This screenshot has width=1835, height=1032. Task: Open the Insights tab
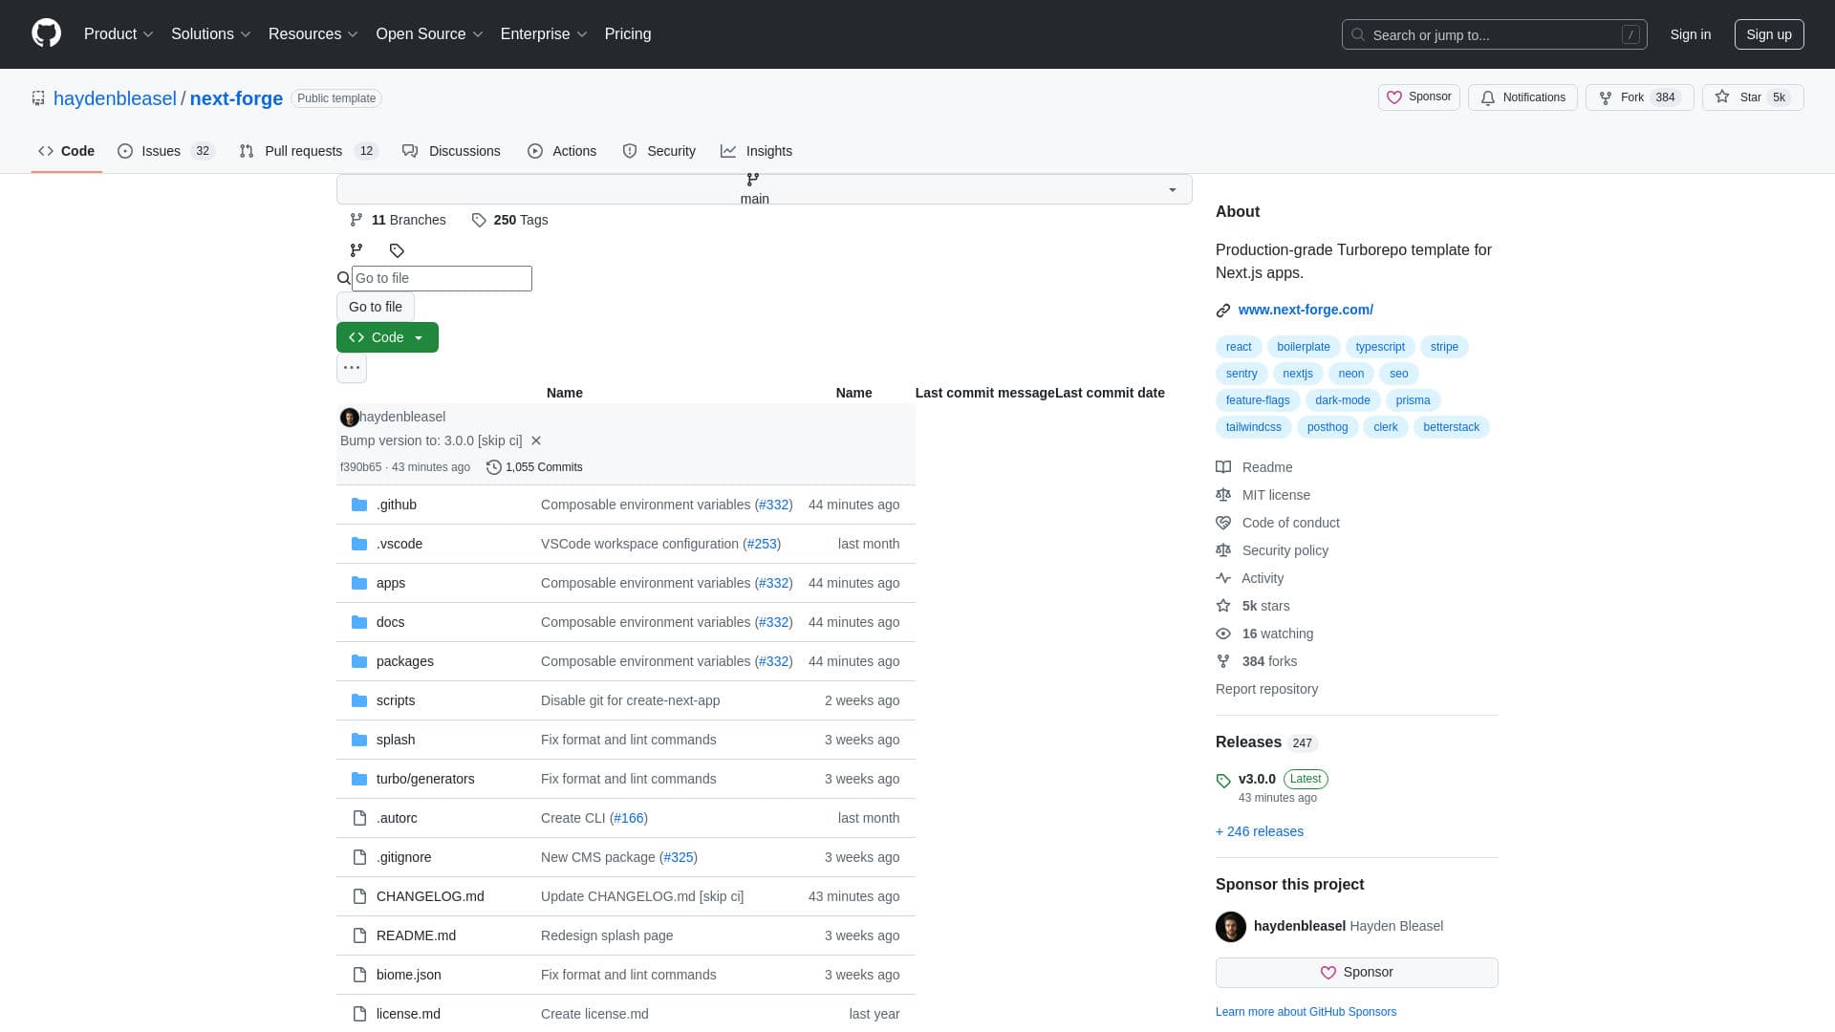point(756,151)
